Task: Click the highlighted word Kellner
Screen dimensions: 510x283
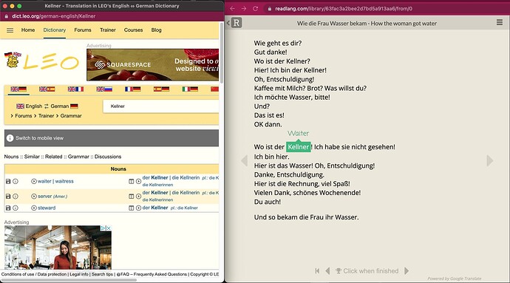Action: [x=299, y=147]
